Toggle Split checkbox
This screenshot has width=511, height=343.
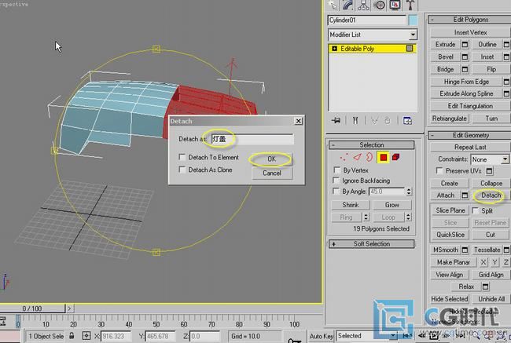tap(476, 210)
